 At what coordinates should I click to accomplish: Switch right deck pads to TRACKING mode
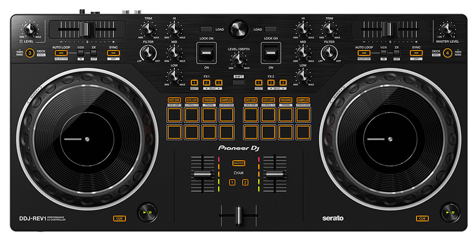tap(286, 100)
